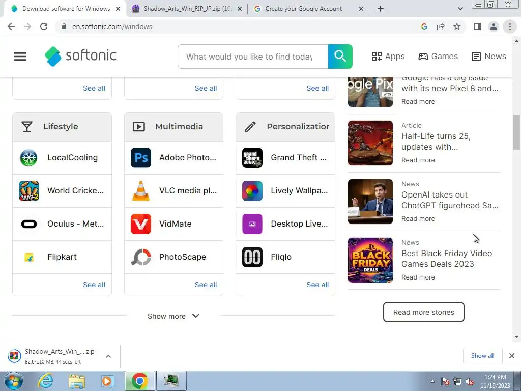Switch to Create your Google Account tab
The height and width of the screenshot is (391, 521).
tap(308, 9)
